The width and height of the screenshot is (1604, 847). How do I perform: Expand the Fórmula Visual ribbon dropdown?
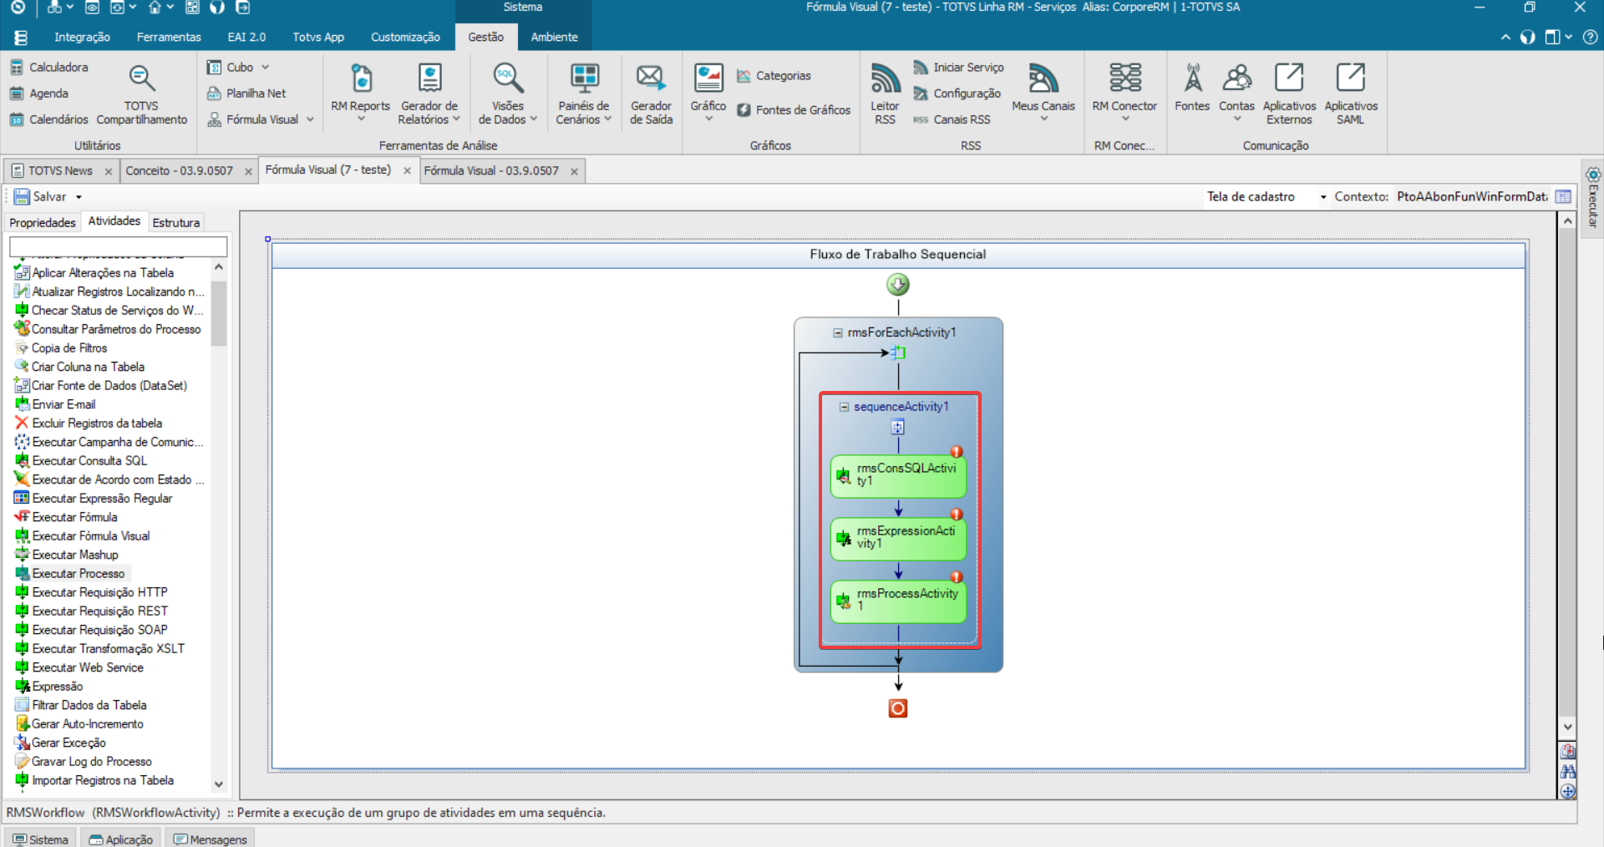[x=310, y=119]
